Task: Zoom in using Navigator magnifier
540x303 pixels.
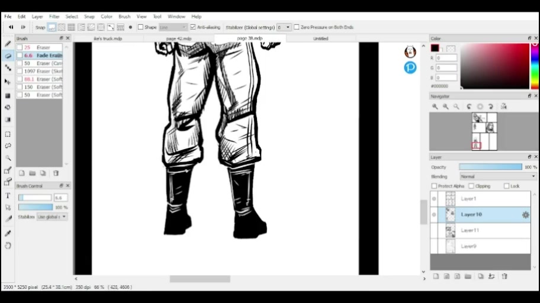Action: point(435,107)
